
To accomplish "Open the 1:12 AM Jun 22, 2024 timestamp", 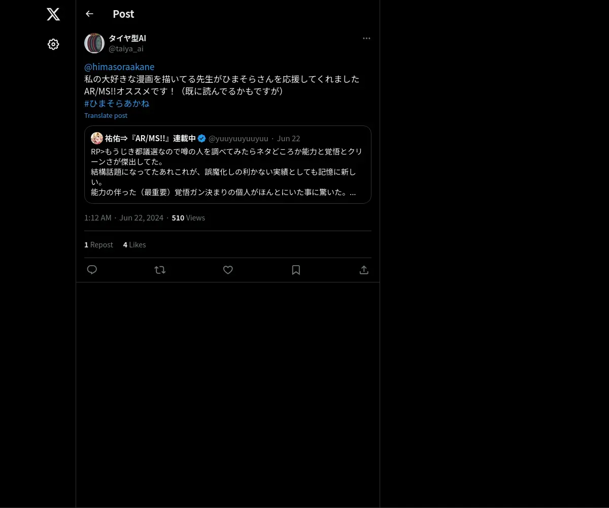I will point(124,218).
